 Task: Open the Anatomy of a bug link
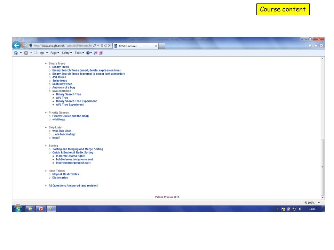coord(63,87)
